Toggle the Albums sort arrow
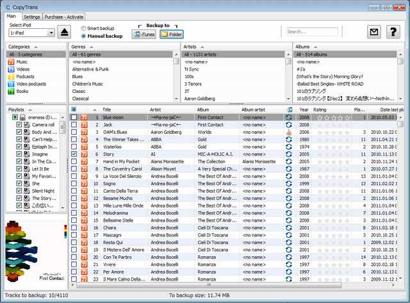The image size is (410, 303). (x=316, y=47)
